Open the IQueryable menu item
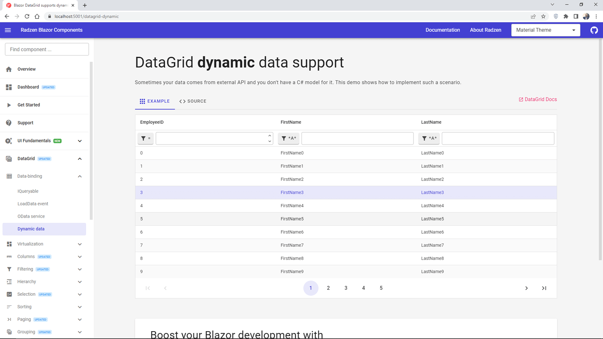 click(x=28, y=191)
